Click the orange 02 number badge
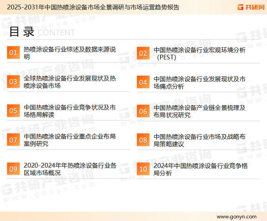 pyautogui.click(x=143, y=53)
